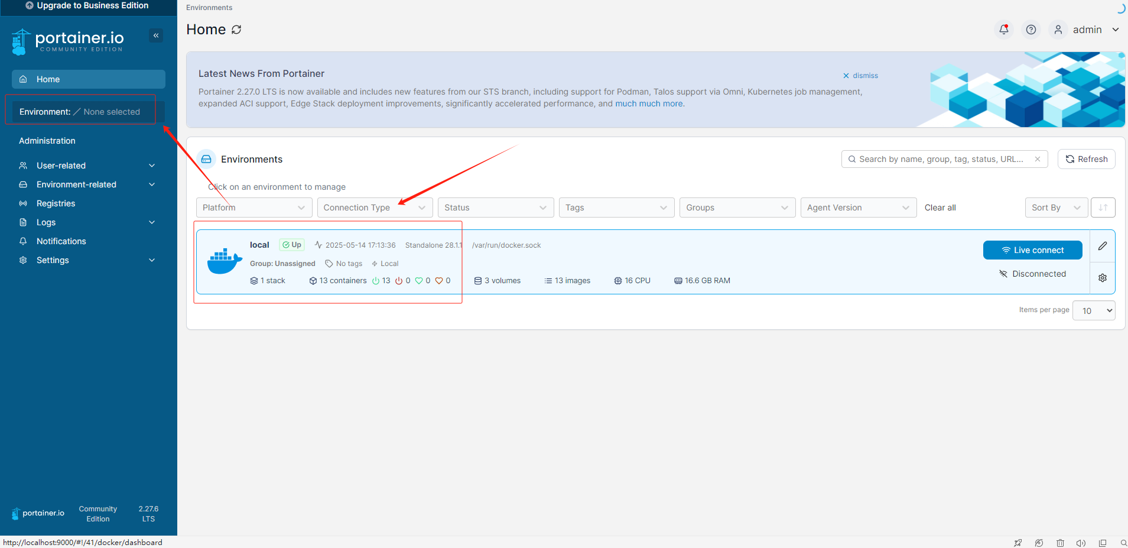Open the local environment name
The width and height of the screenshot is (1128, 548).
(x=259, y=245)
